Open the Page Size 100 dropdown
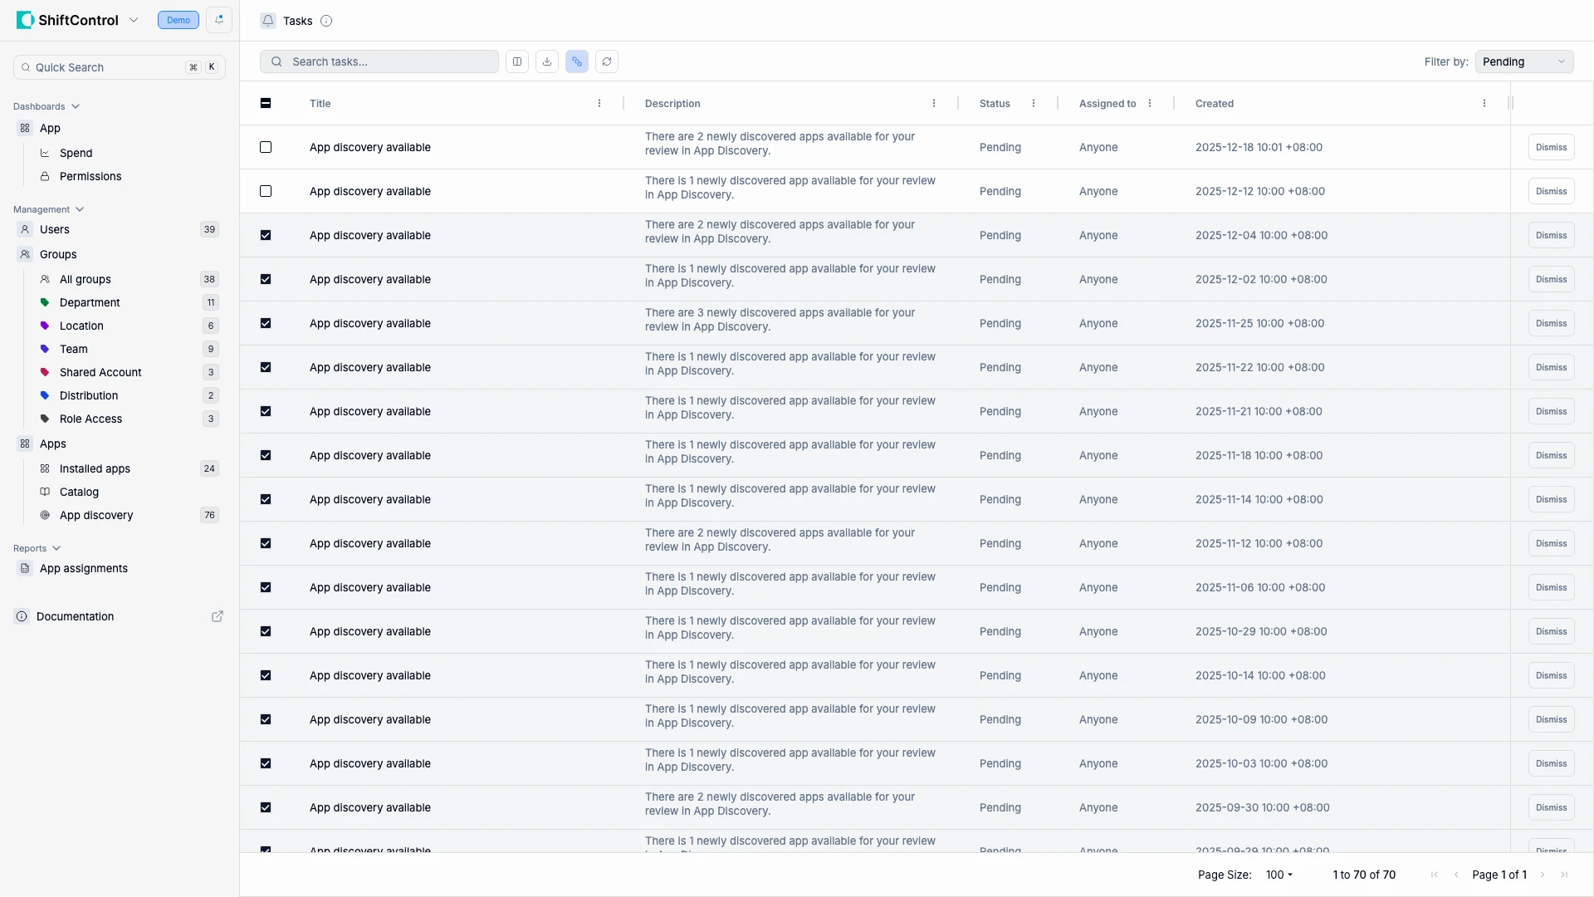 tap(1279, 875)
